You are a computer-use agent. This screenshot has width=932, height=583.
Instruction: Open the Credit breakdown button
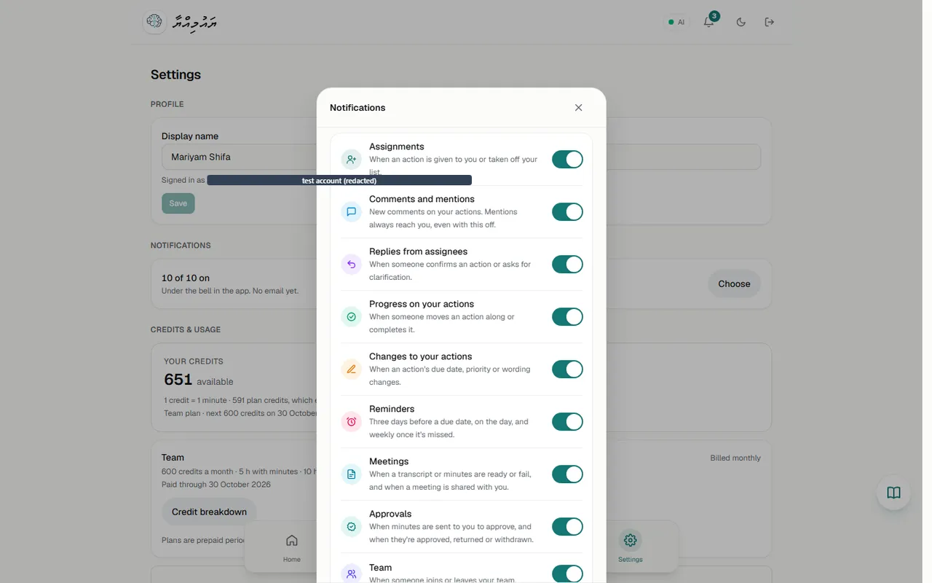[209, 512]
